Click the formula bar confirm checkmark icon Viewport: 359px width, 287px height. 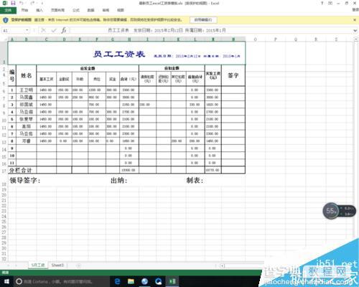[54, 30]
